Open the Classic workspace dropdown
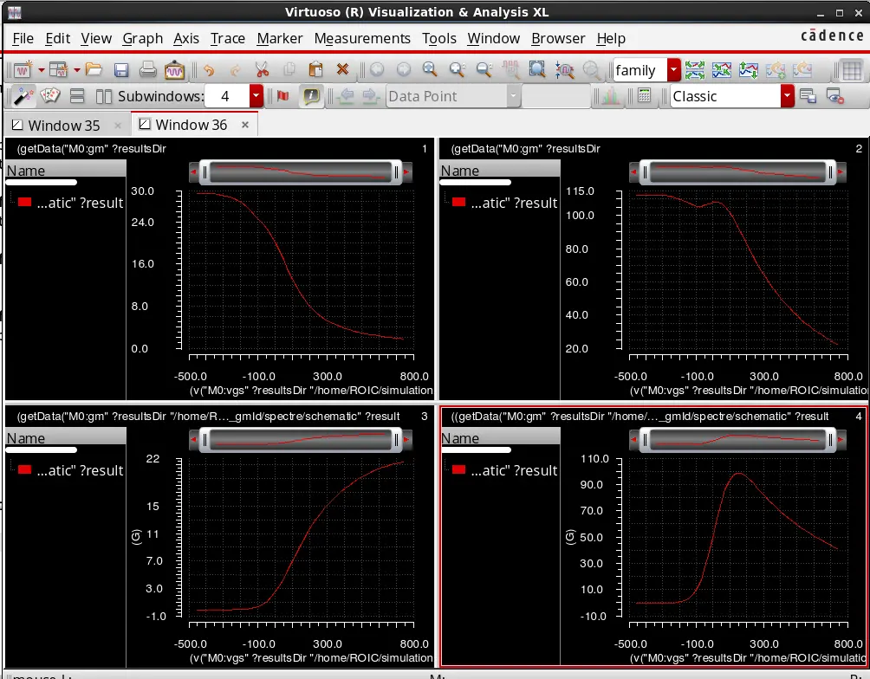The height and width of the screenshot is (679, 870). 787,96
